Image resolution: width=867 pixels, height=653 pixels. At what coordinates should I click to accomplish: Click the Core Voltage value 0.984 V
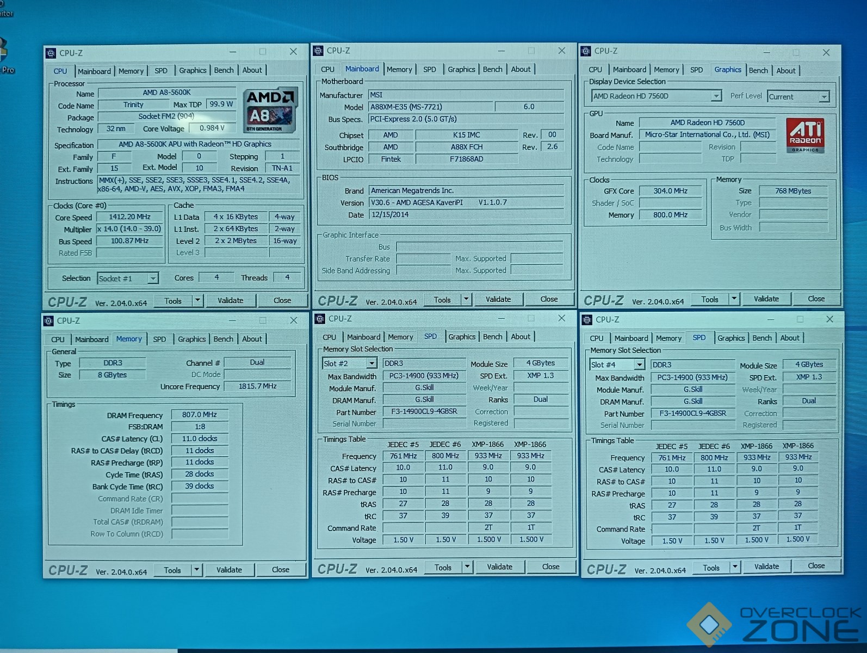click(213, 128)
